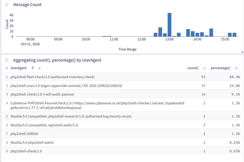Click the percentage() column header label
Viewport: 244px width, 162px height.
[220, 68]
